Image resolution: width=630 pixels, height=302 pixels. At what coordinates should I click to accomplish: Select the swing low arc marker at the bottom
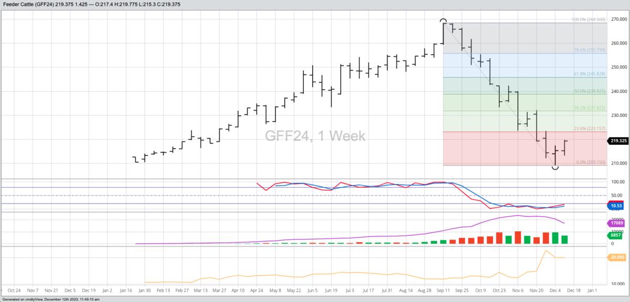(x=555, y=167)
